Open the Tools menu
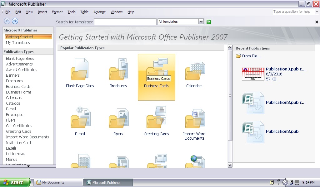This screenshot has height=187, width=320. 72,12
